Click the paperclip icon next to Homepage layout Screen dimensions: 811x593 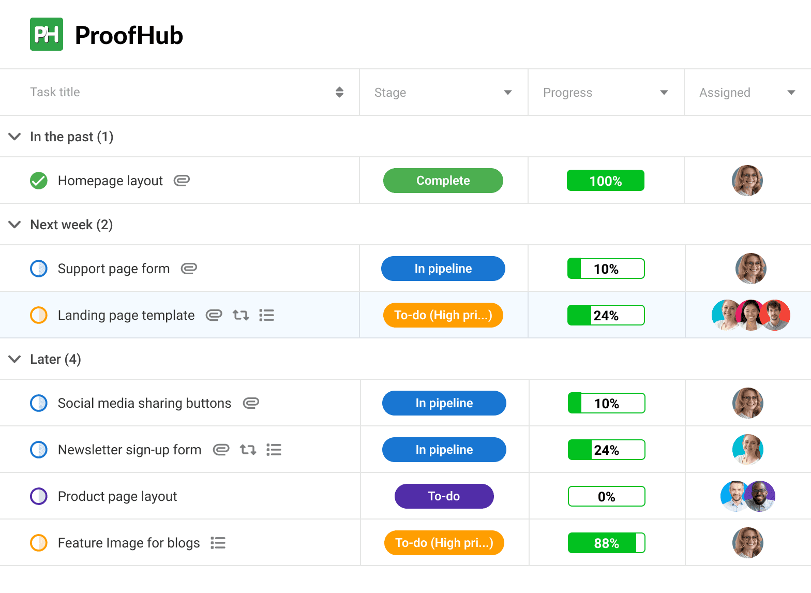pyautogui.click(x=182, y=181)
